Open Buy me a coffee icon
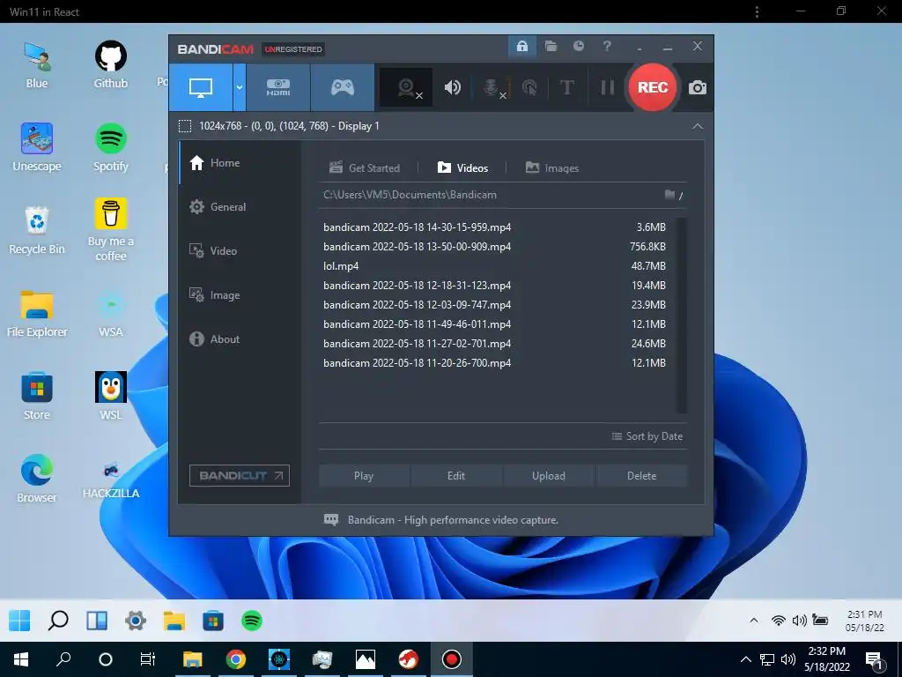The width and height of the screenshot is (902, 677). [x=110, y=230]
